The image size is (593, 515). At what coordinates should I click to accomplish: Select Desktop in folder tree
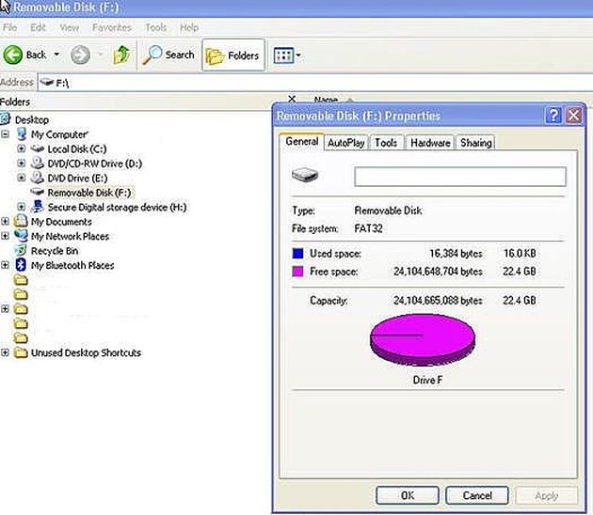pos(32,120)
